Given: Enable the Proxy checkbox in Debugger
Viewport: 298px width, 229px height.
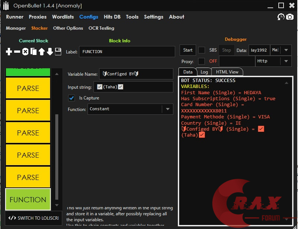Looking at the screenshot, I should [x=202, y=61].
